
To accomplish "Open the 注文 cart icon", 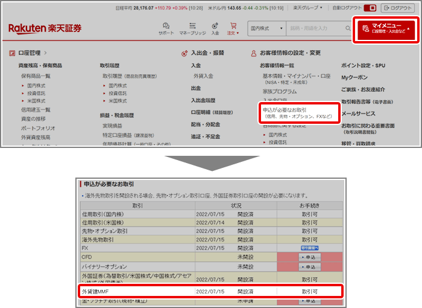I will pyautogui.click(x=233, y=28).
